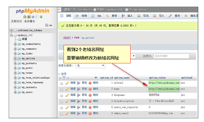Click copy icon in users_can_register row
The image size is (204, 122).
tap(79, 107)
